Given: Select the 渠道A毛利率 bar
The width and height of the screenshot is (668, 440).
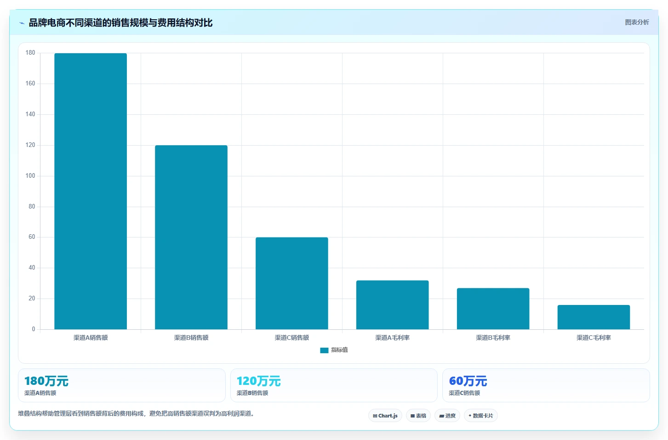Looking at the screenshot, I should pos(393,305).
